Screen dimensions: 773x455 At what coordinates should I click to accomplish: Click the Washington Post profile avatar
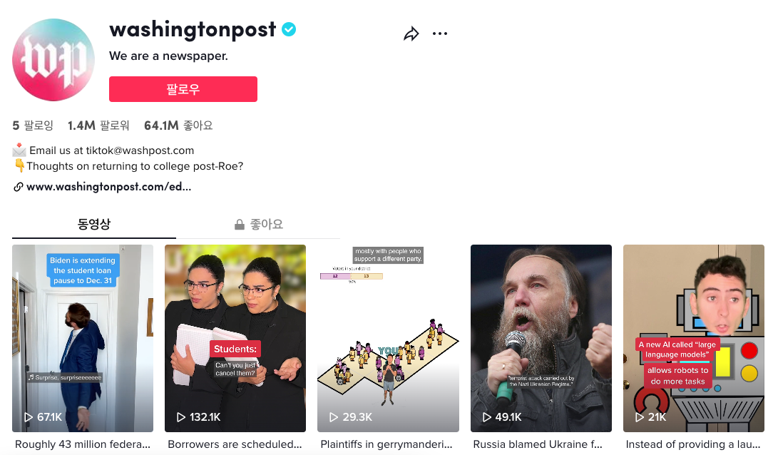click(53, 60)
